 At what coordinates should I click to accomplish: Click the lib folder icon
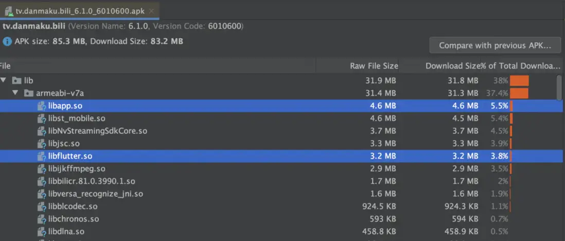pyautogui.click(x=16, y=81)
